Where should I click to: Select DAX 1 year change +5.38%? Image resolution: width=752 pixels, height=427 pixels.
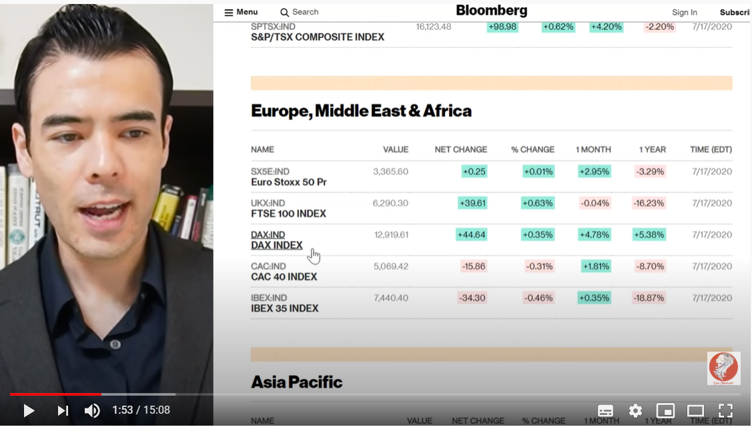pos(649,234)
